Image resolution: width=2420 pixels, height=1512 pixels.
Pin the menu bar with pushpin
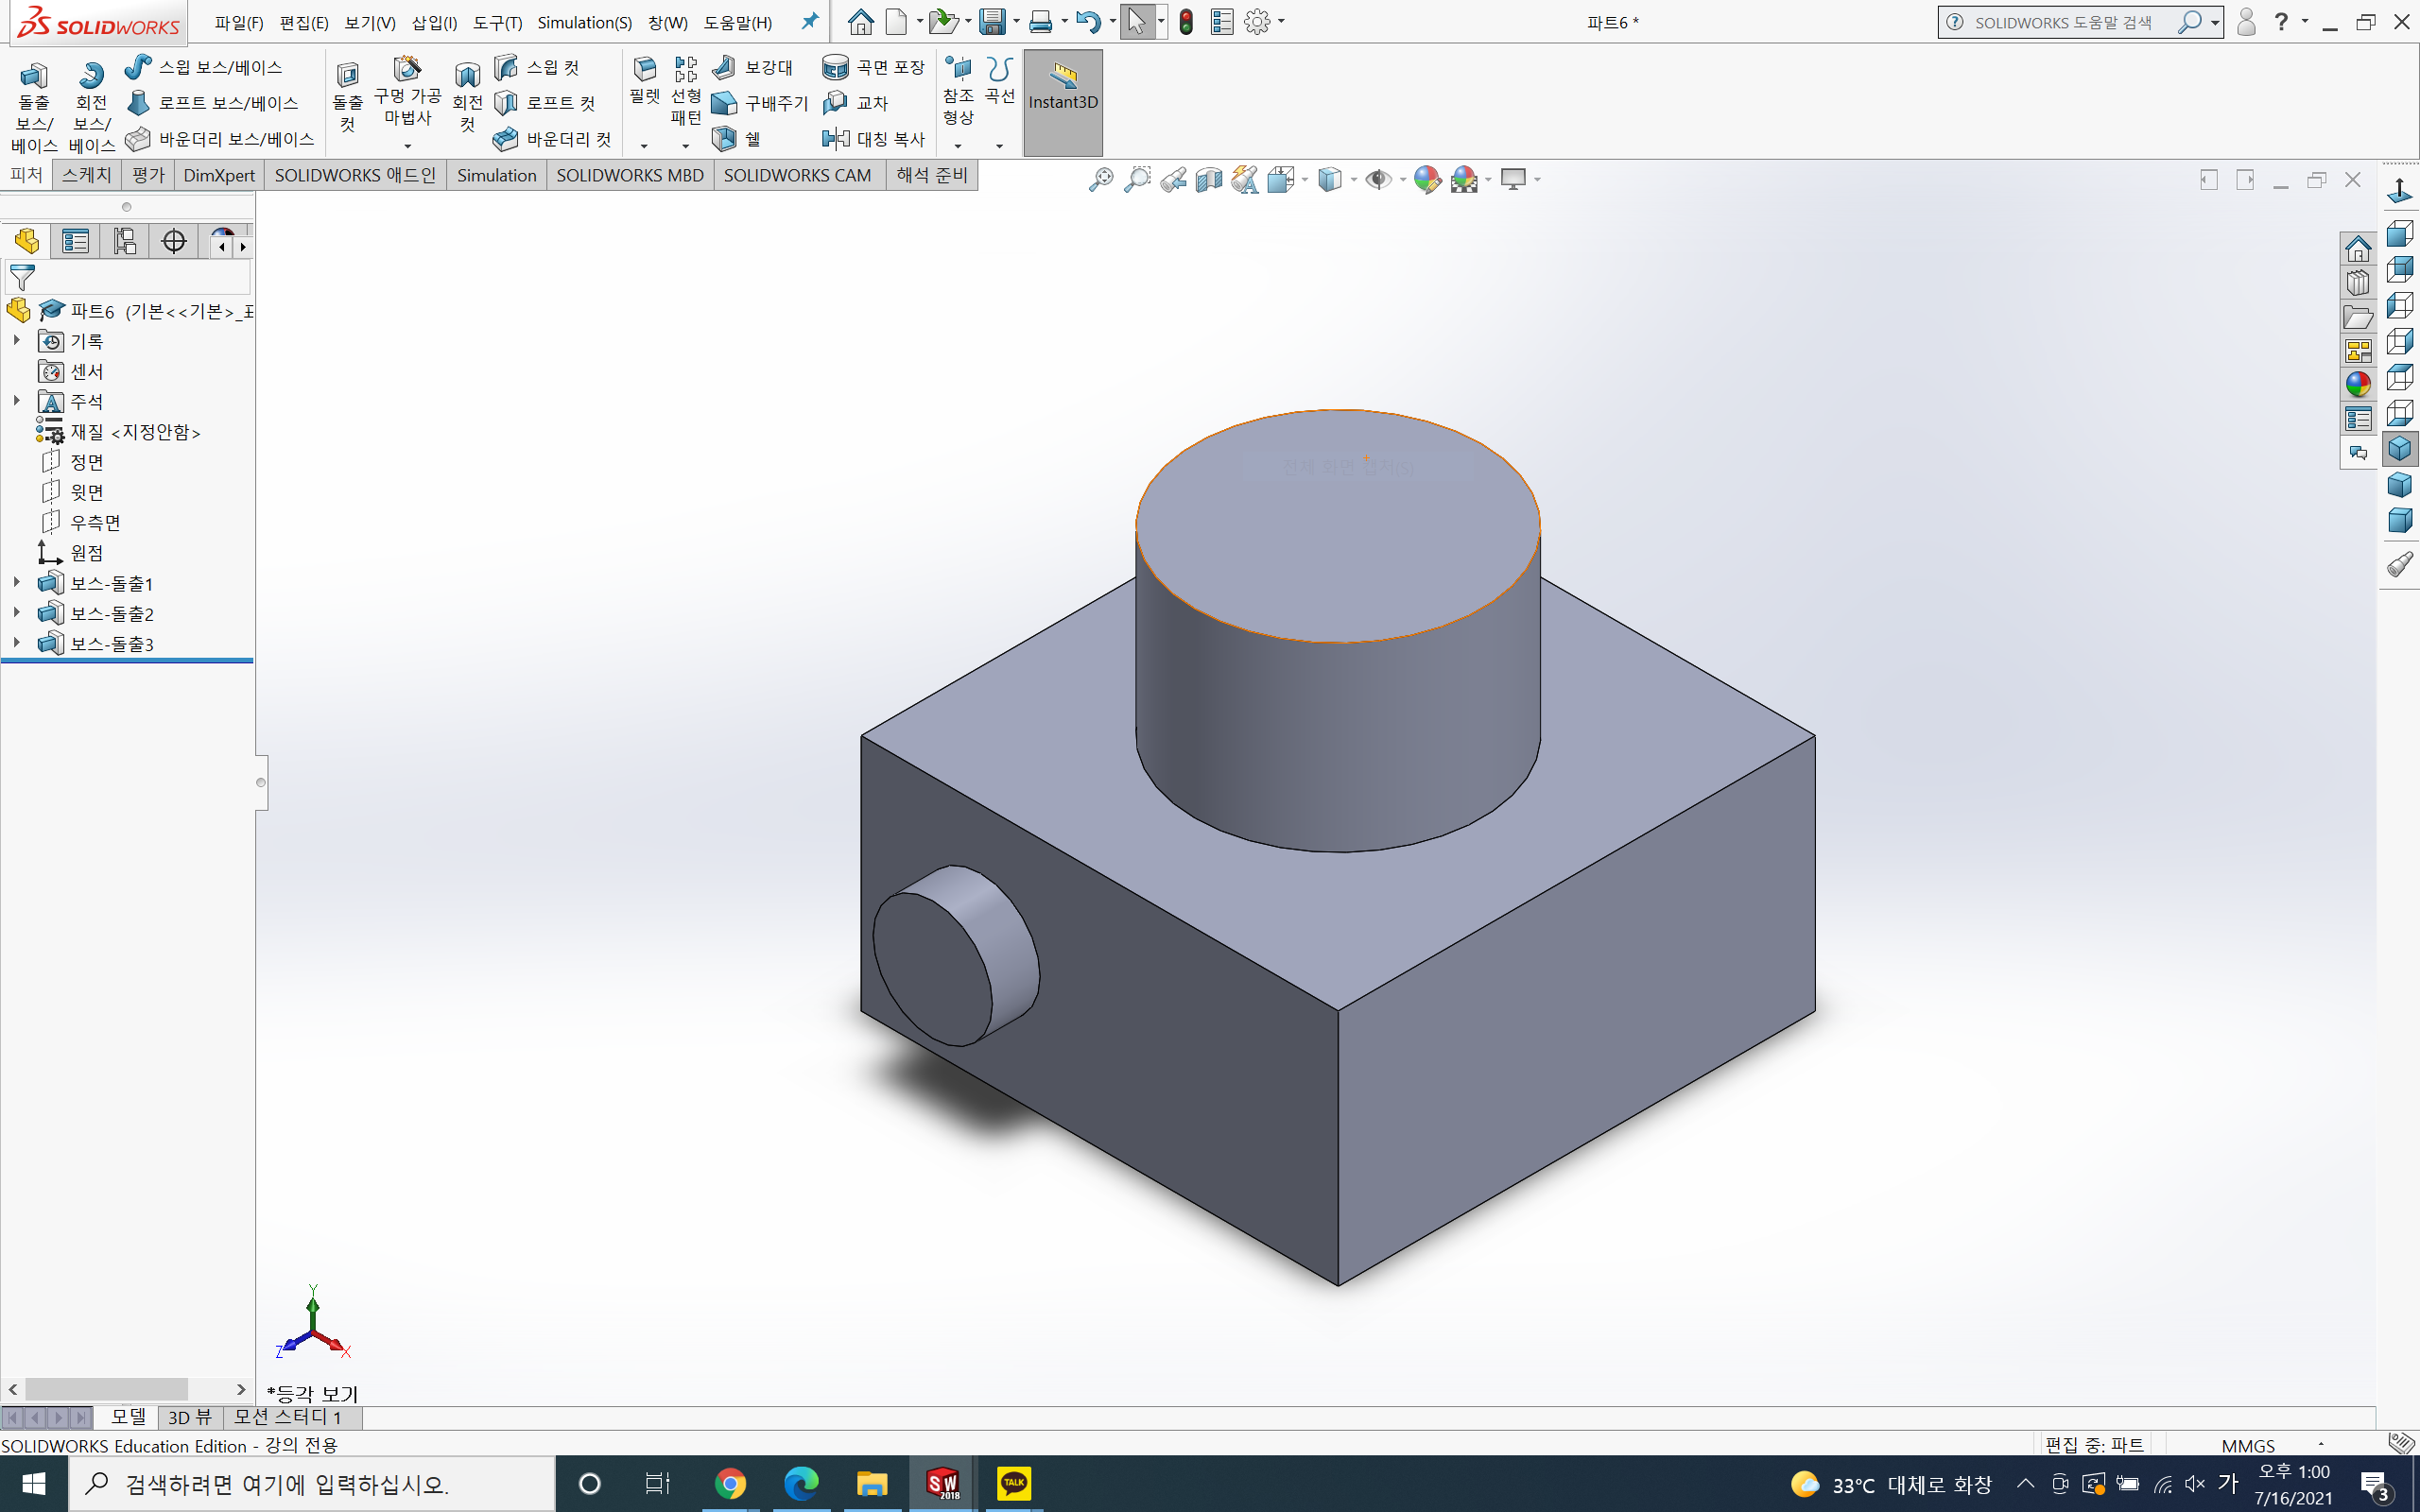(x=810, y=21)
